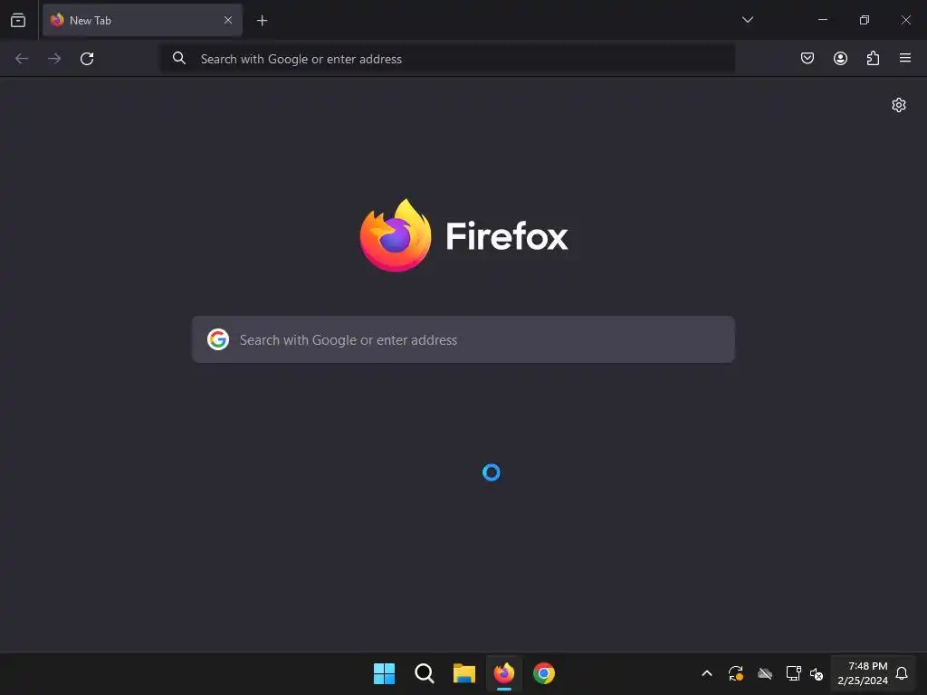Open the new tab personalize gear

[899, 105]
